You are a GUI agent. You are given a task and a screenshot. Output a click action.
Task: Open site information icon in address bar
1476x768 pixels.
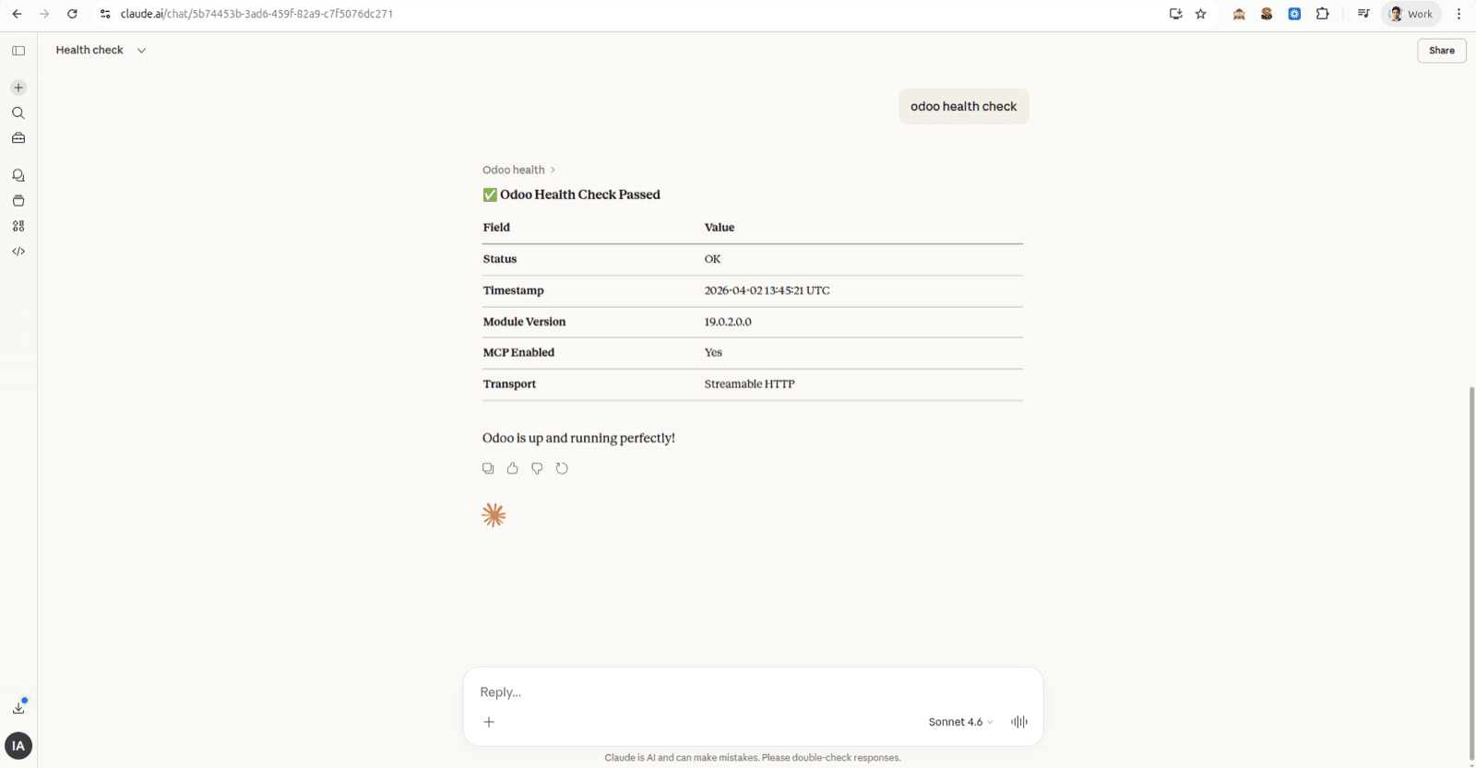click(x=105, y=14)
